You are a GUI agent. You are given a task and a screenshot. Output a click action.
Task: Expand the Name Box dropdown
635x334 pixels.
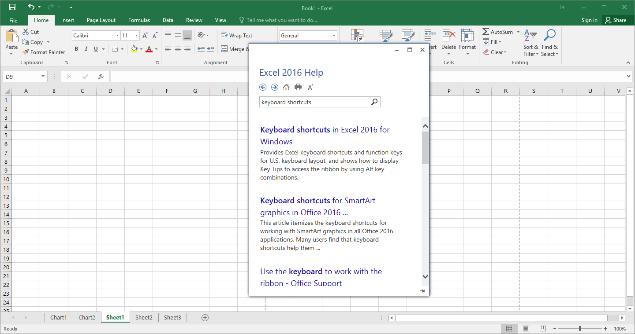[x=43, y=77]
